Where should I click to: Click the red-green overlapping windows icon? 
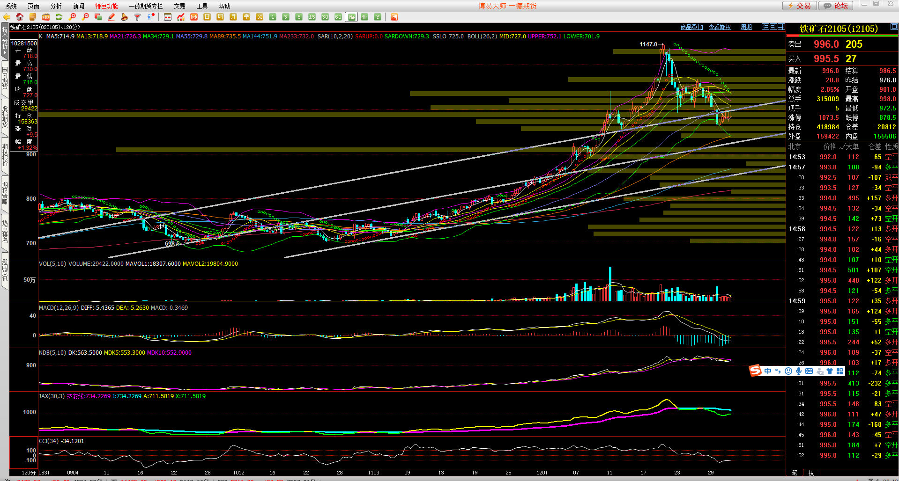(x=98, y=17)
